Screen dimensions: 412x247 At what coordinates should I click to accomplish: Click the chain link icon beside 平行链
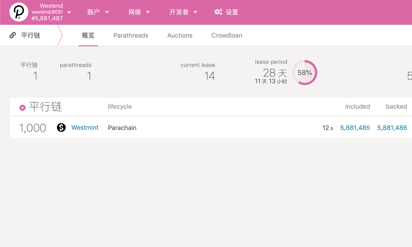click(12, 35)
